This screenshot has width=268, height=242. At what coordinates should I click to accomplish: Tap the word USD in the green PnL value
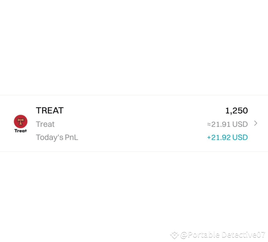click(x=240, y=137)
